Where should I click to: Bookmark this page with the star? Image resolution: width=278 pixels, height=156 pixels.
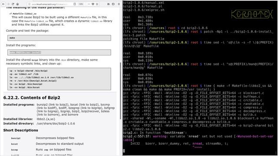click(97, 4)
